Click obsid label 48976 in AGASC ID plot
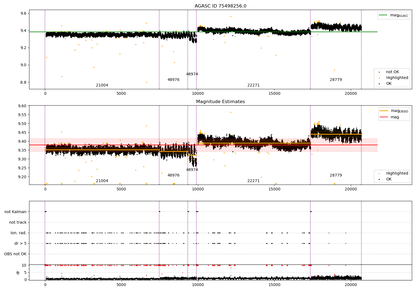The image size is (416, 291). point(173,80)
